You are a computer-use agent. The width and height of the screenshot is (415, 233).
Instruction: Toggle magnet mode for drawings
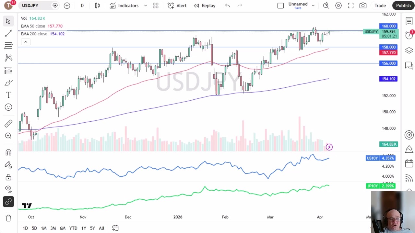(8, 152)
